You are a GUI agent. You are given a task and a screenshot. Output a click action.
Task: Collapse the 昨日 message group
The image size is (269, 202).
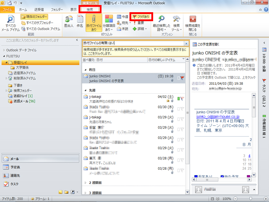(86, 70)
